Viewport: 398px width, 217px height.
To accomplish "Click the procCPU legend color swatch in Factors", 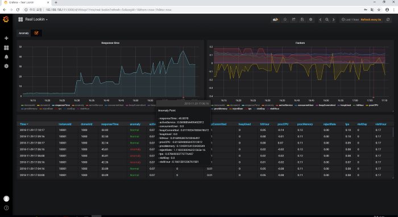I will click(367, 105).
